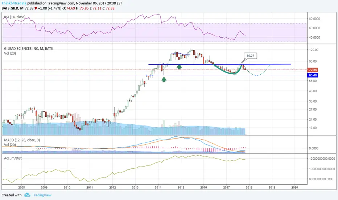Click the L:72.11 low value in header

pos(95,8)
